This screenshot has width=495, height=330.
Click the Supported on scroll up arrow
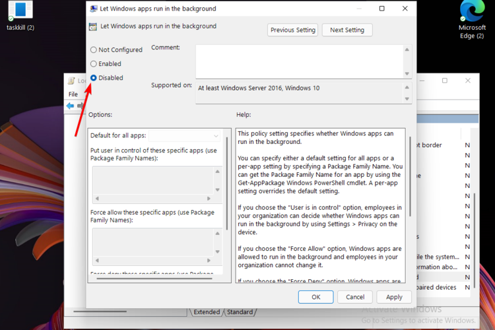[407, 88]
